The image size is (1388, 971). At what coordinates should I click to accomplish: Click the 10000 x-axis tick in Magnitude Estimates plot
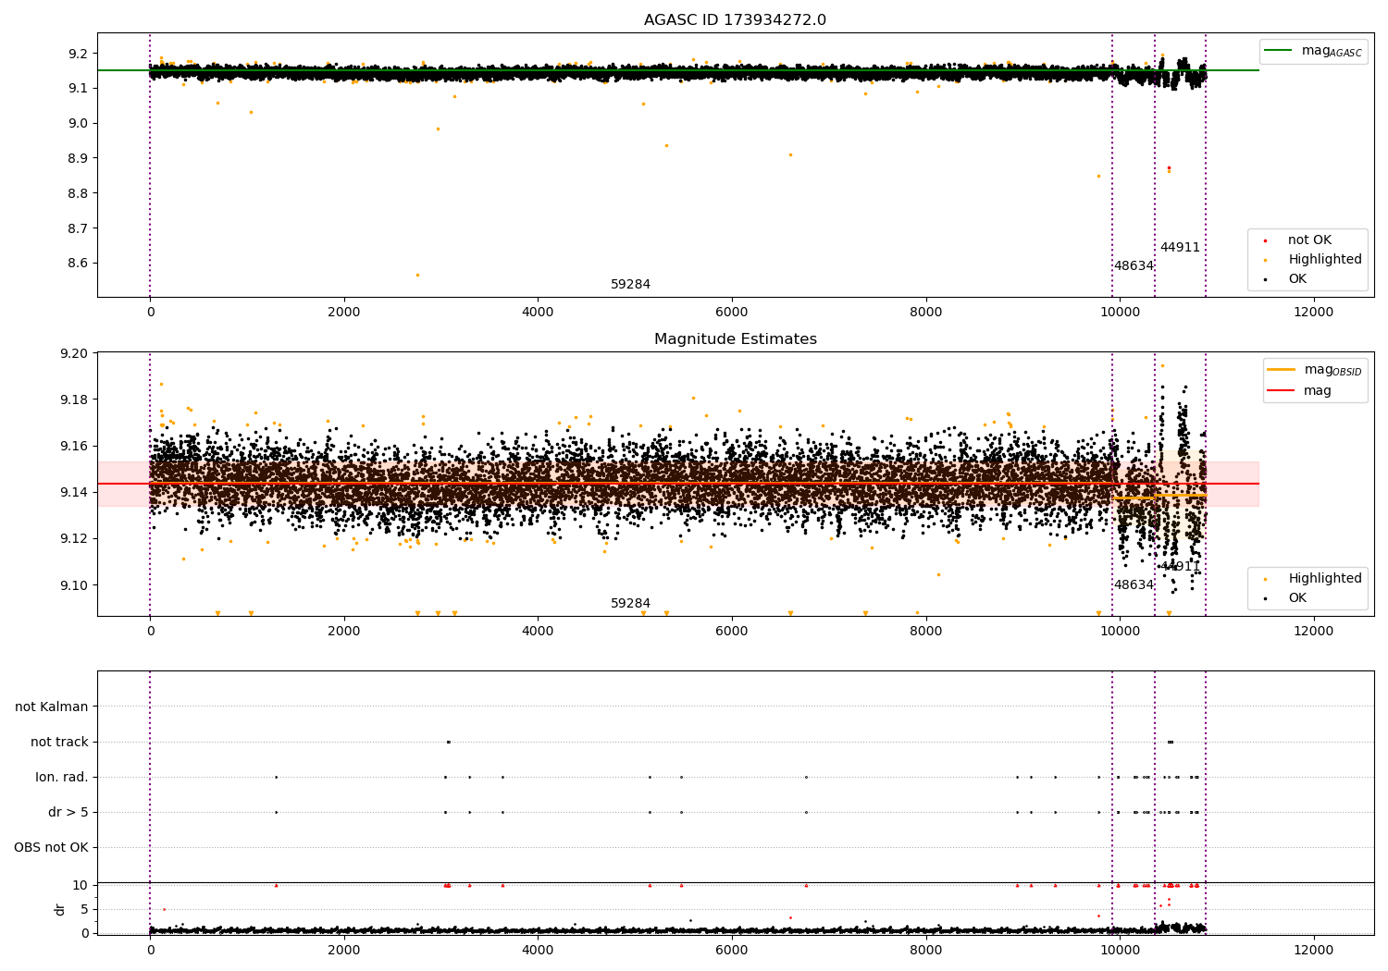[x=1120, y=632]
